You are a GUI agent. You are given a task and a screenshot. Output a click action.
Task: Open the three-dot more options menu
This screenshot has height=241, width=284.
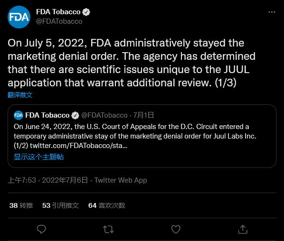click(272, 12)
